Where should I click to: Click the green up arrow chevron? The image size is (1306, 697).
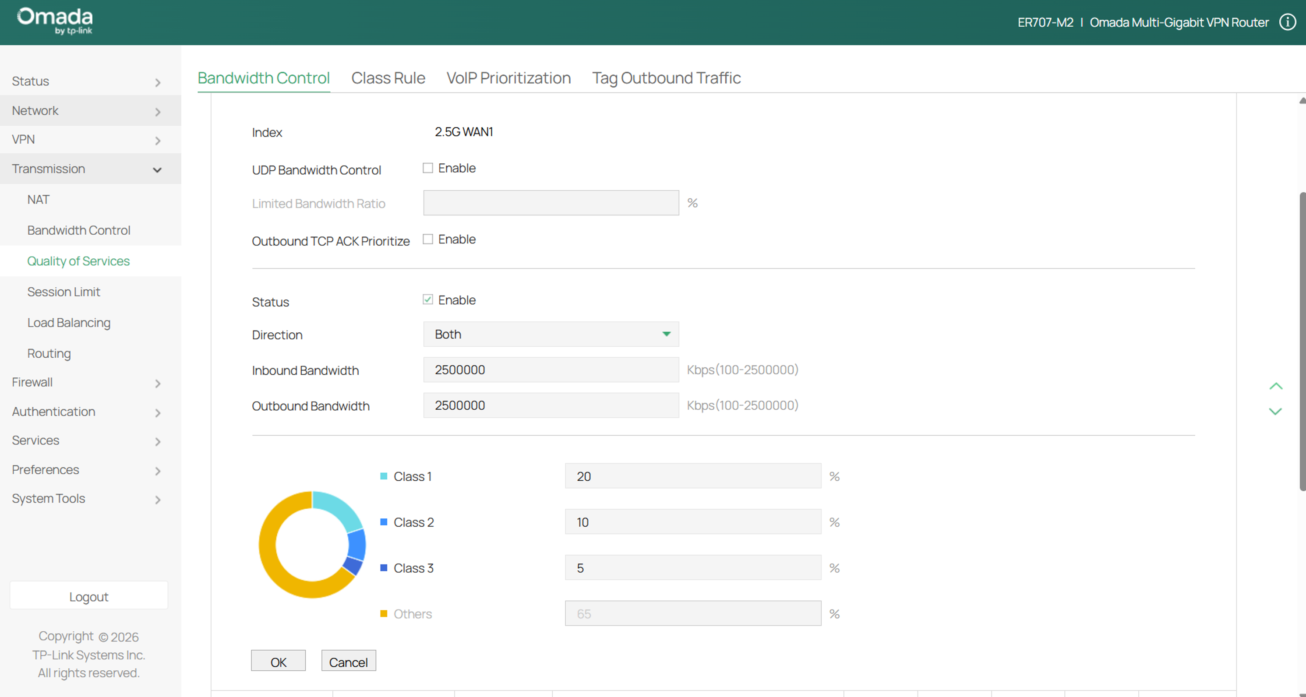click(x=1276, y=386)
